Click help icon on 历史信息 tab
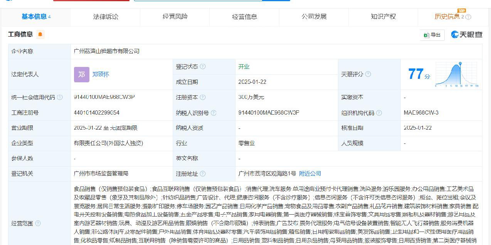Viewport: 491px width, 245px height. click(468, 17)
